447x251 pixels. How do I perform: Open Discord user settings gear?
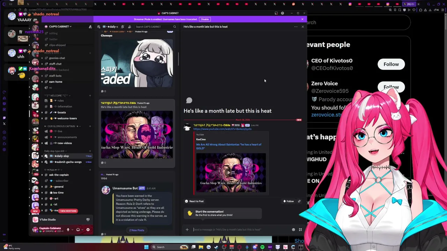click(88, 230)
